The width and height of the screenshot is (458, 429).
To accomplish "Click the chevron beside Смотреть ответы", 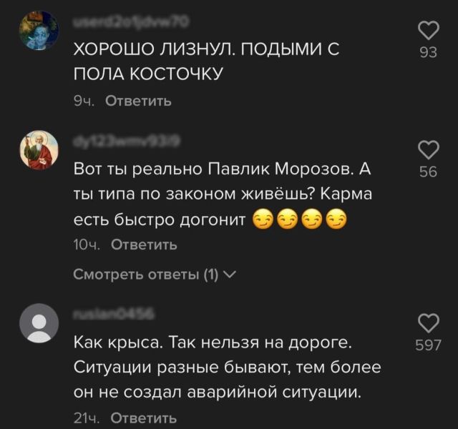I will pos(230,275).
